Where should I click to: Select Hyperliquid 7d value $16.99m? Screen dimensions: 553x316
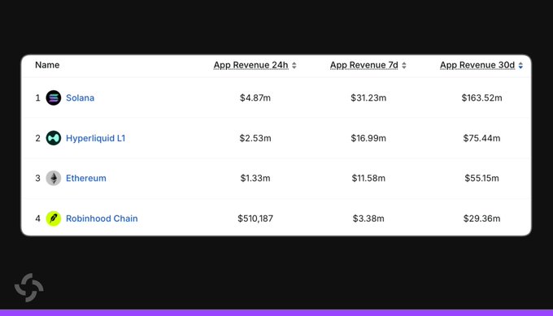[368, 138]
